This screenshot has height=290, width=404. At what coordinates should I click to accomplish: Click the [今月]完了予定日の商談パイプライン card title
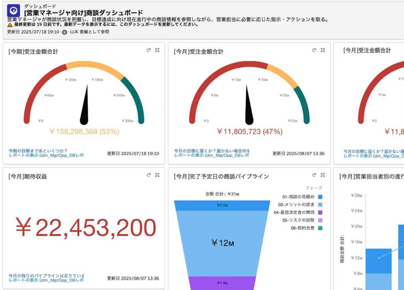coord(221,176)
